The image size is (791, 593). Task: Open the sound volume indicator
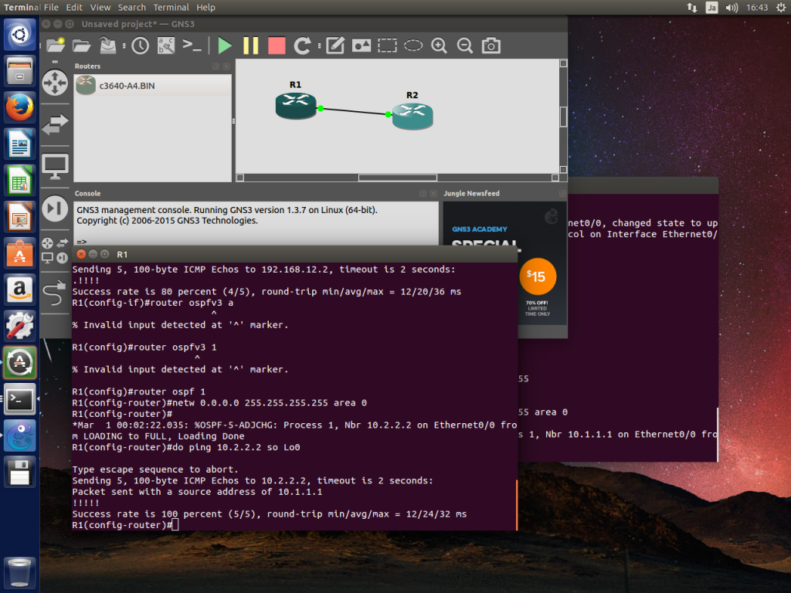click(732, 8)
